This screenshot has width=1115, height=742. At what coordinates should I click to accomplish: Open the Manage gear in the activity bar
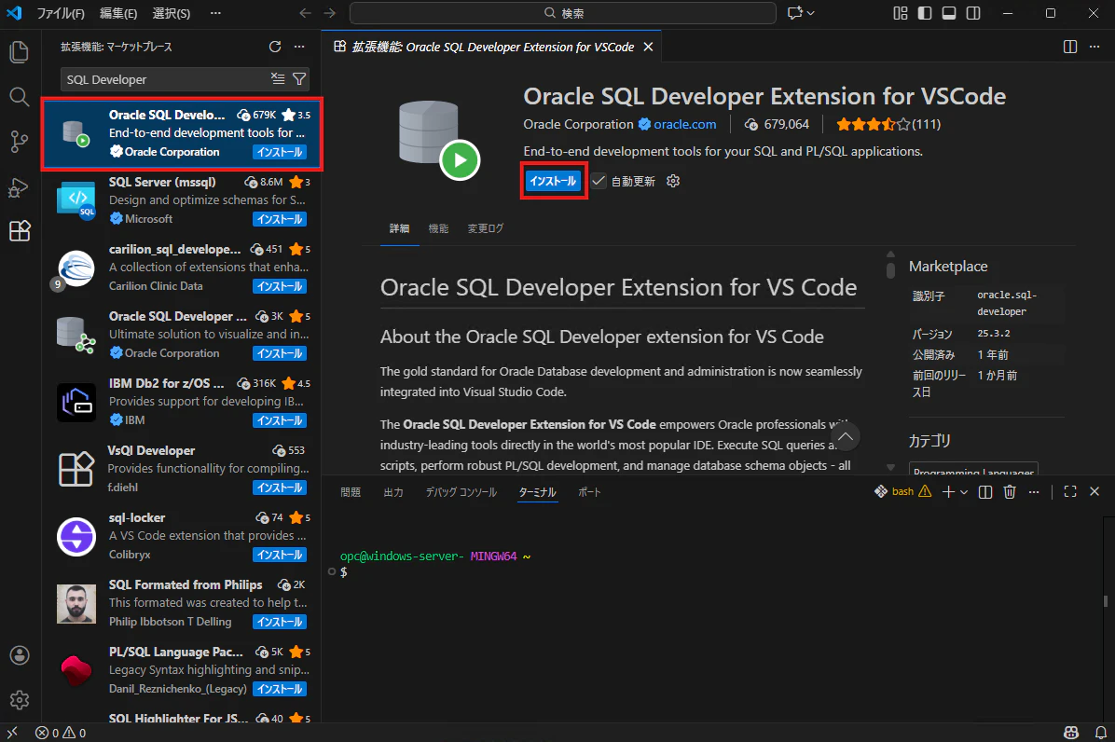[x=20, y=700]
